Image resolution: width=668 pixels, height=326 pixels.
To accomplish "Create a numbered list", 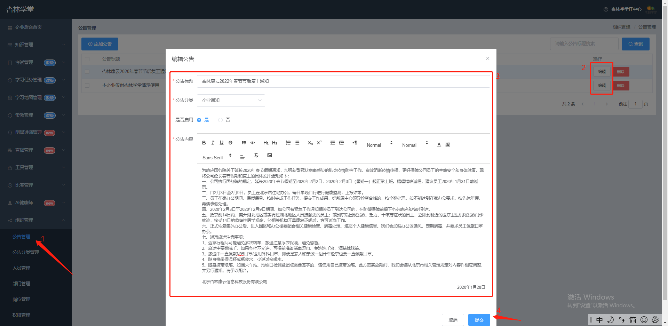I will 288,143.
